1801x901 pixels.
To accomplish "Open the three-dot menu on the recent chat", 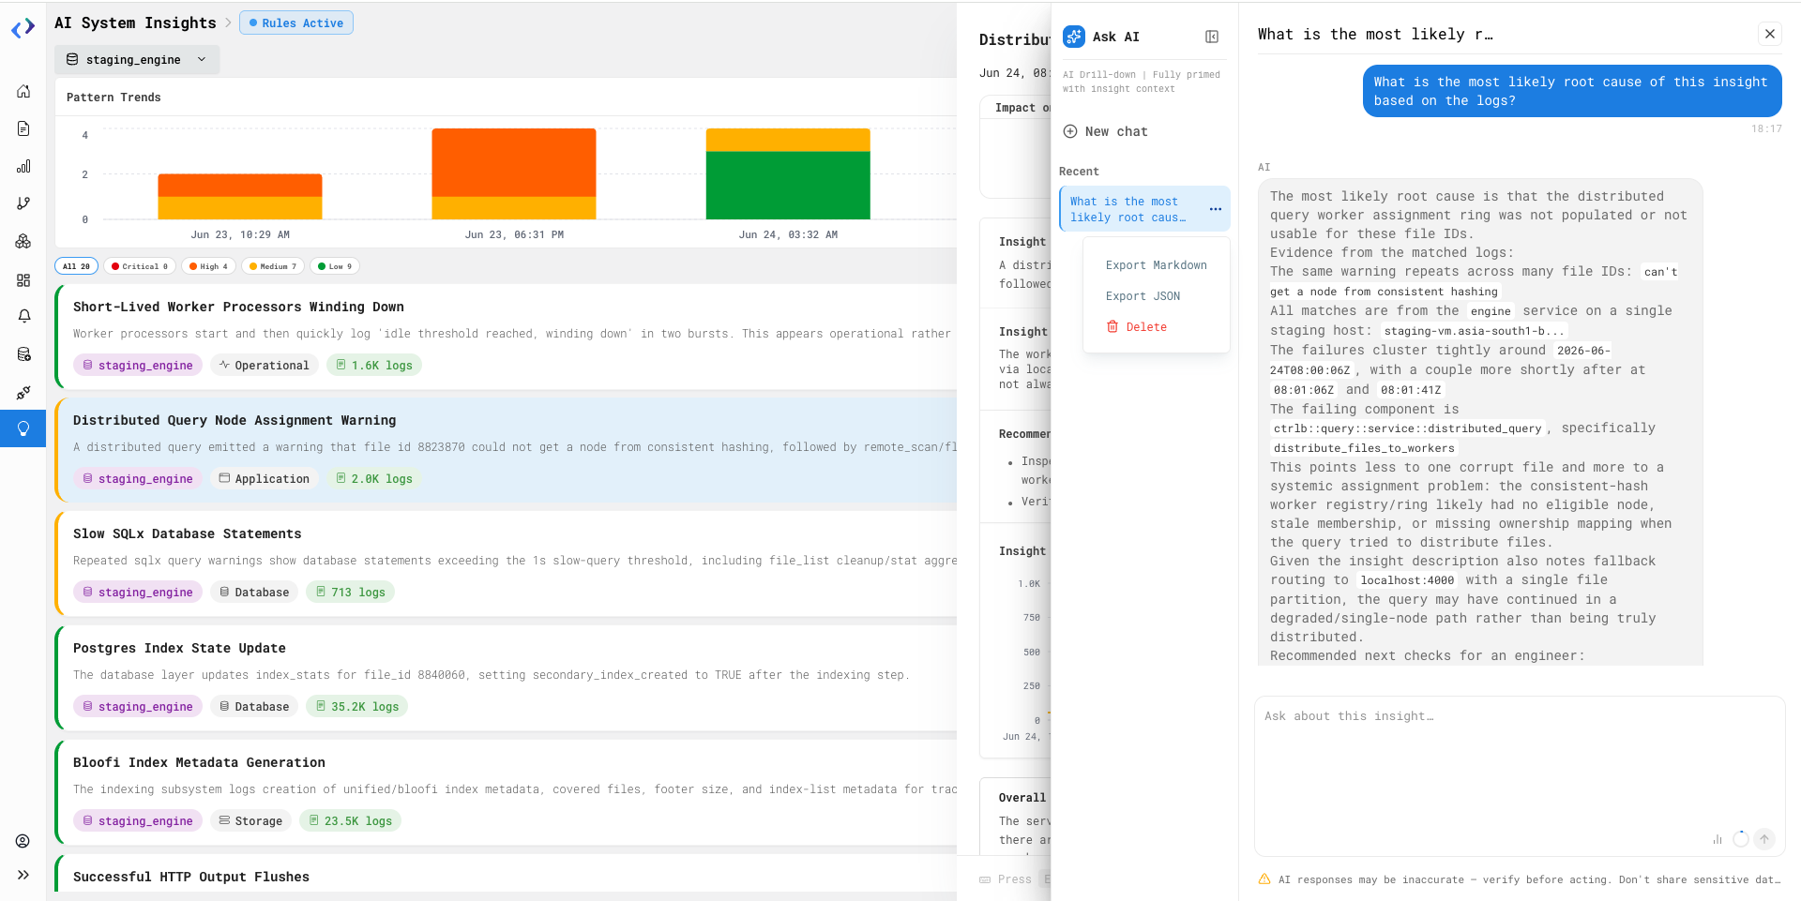I will coord(1216,209).
